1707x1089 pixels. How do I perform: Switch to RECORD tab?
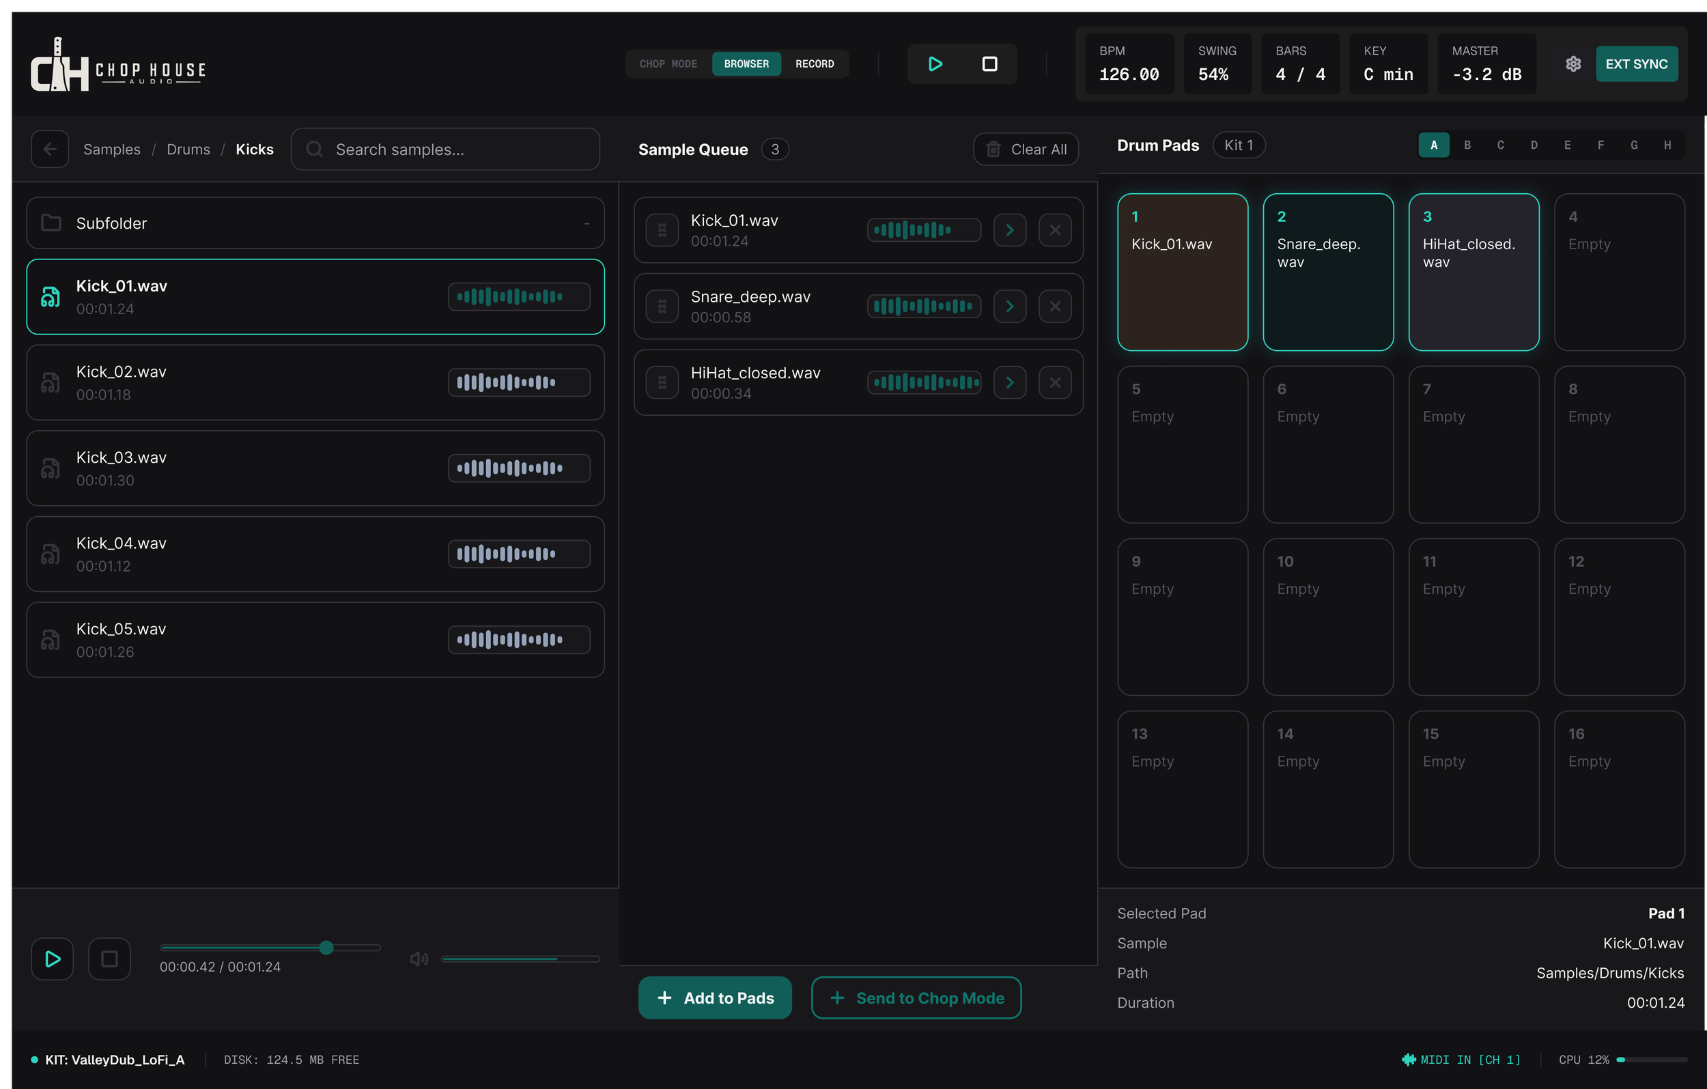(x=815, y=63)
